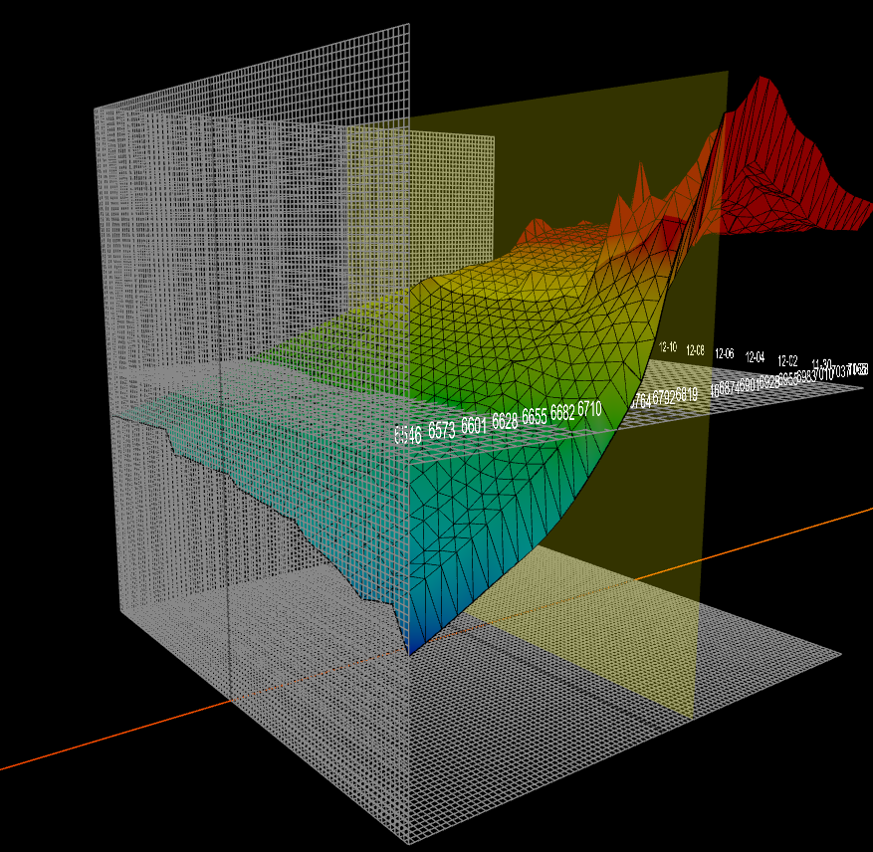Click the 12-08 date label
The height and width of the screenshot is (852, 873).
tap(695, 350)
